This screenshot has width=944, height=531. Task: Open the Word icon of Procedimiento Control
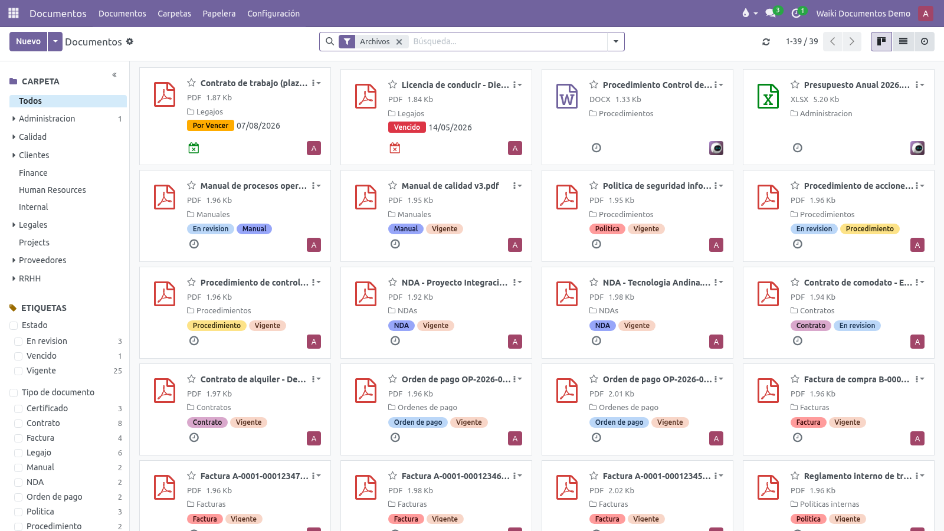(567, 96)
